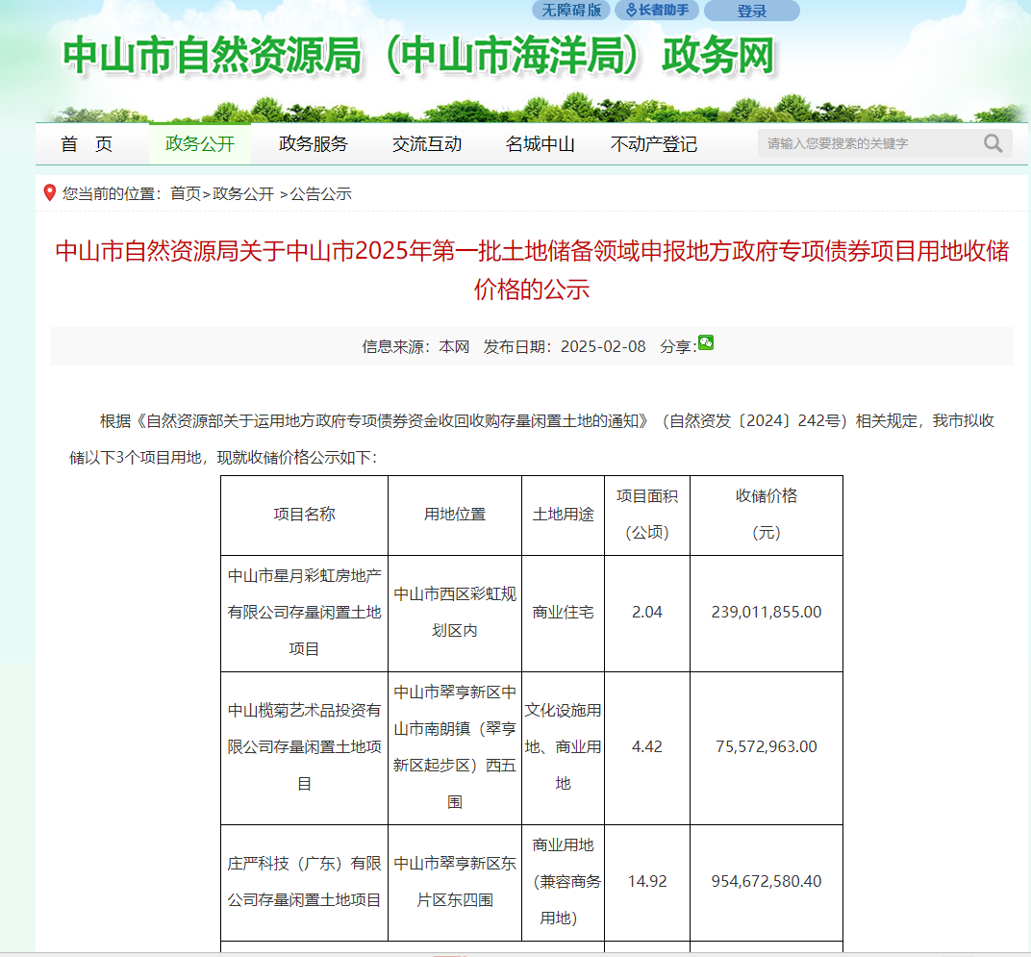Click the 登录 login button
This screenshot has height=957, width=1031.
tap(751, 11)
